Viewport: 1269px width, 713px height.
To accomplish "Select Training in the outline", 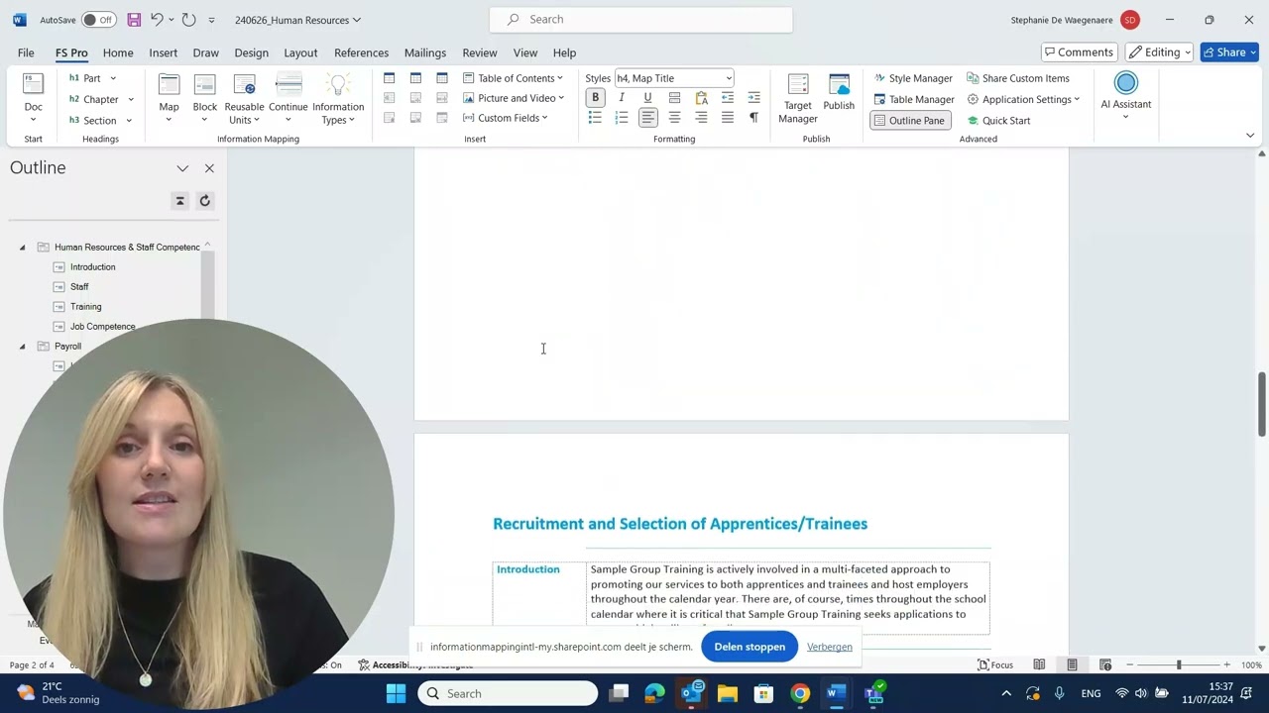I will (x=86, y=307).
